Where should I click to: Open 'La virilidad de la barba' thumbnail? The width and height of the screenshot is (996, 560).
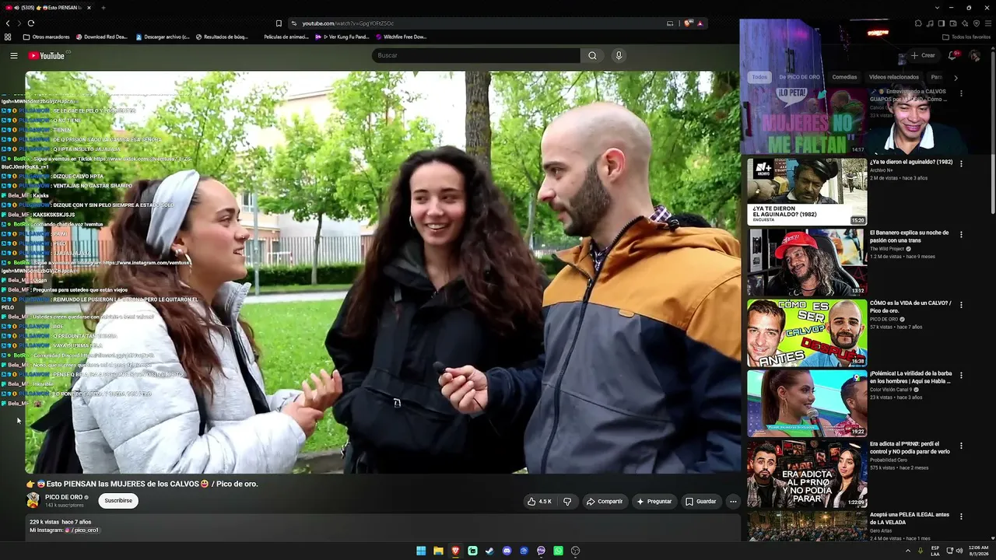tap(807, 404)
